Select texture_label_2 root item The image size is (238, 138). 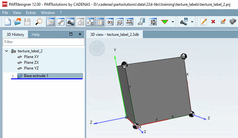click(30, 51)
